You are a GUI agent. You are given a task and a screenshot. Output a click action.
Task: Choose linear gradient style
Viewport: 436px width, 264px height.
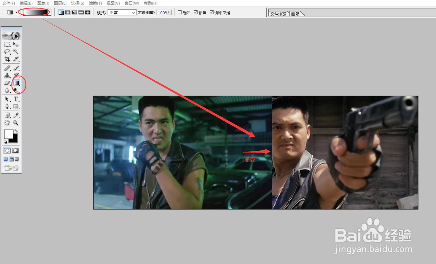pyautogui.click(x=61, y=13)
